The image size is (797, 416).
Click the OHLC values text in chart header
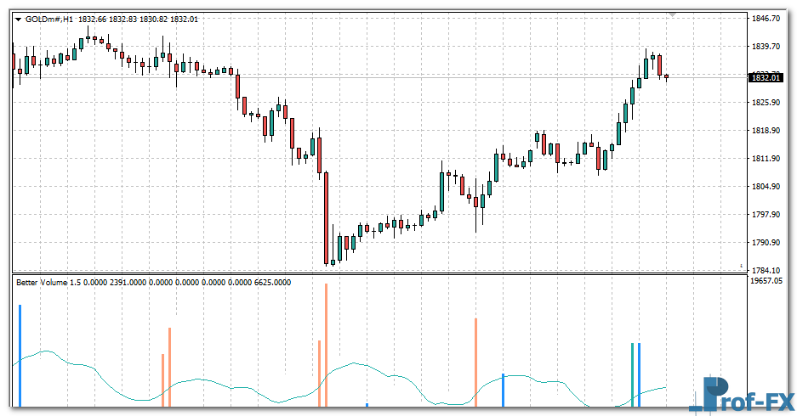coord(138,20)
